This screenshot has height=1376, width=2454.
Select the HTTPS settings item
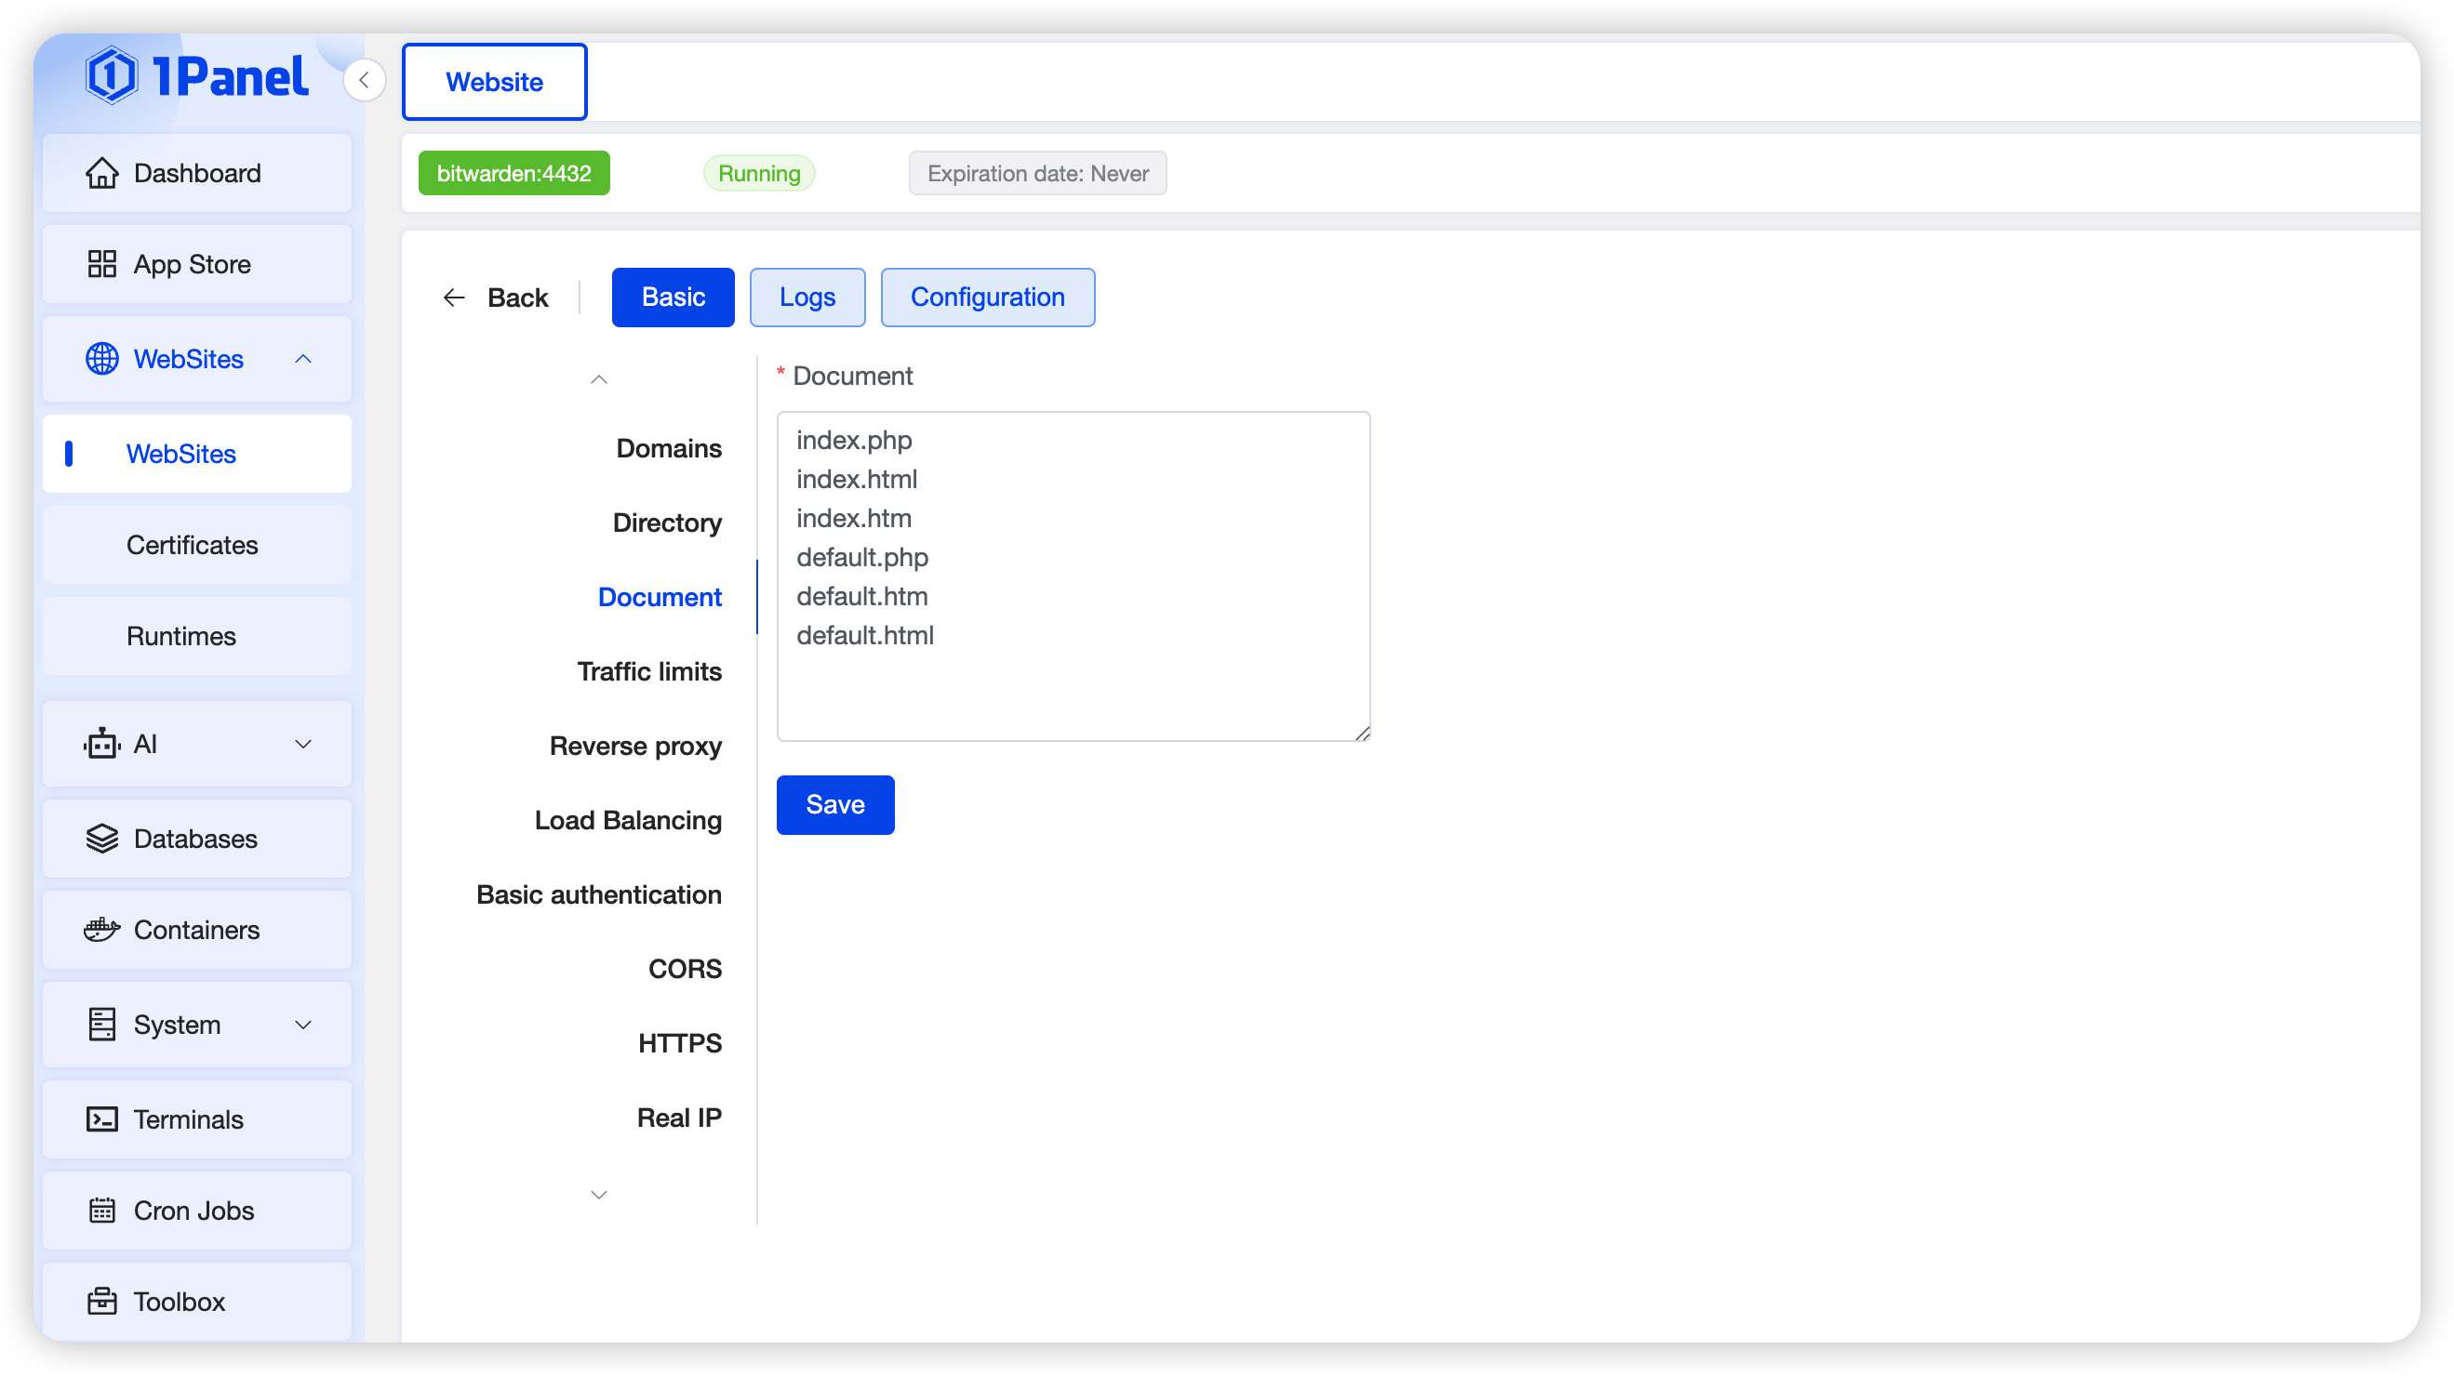(x=679, y=1043)
